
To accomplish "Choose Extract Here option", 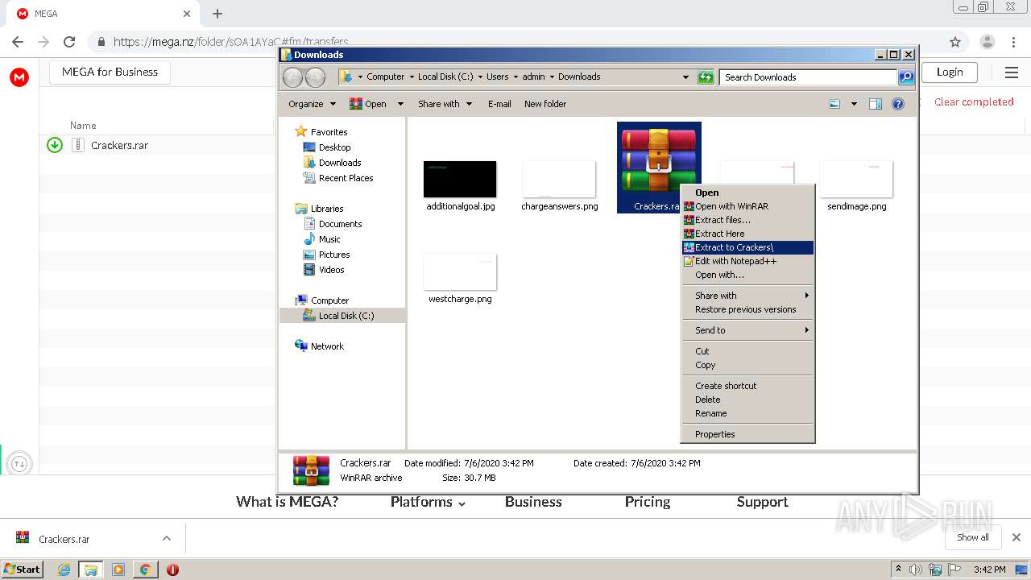I will 747,234.
